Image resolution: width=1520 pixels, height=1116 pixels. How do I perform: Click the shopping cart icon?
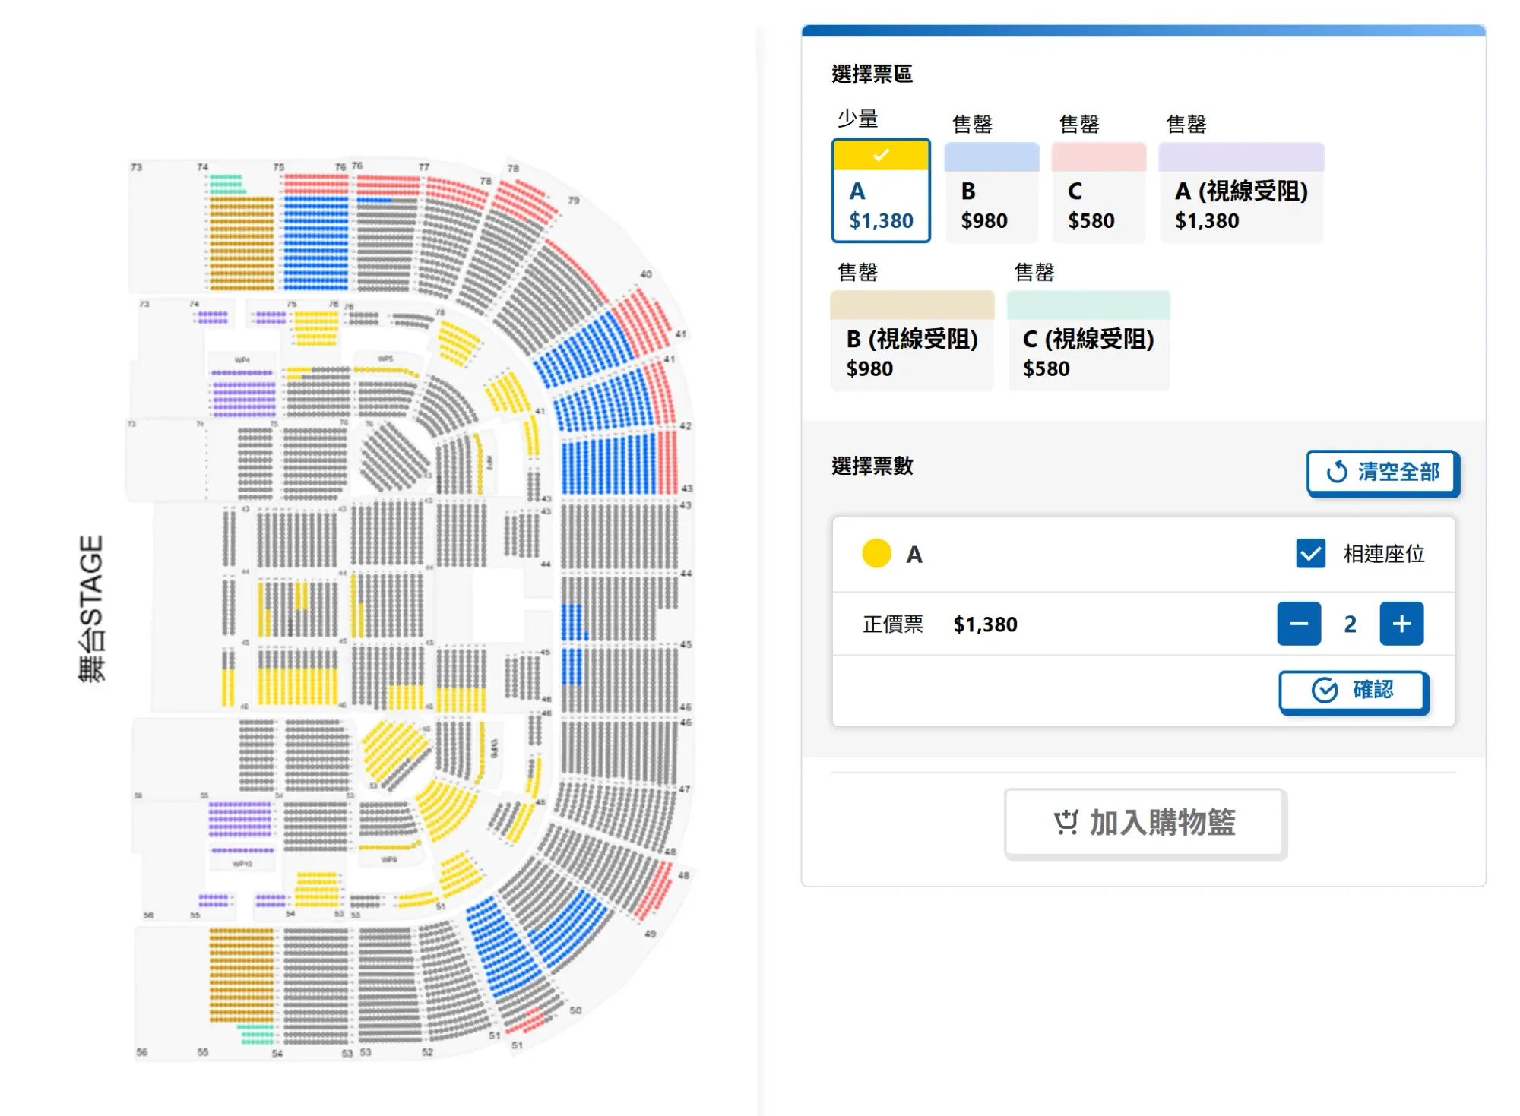pos(1066,823)
